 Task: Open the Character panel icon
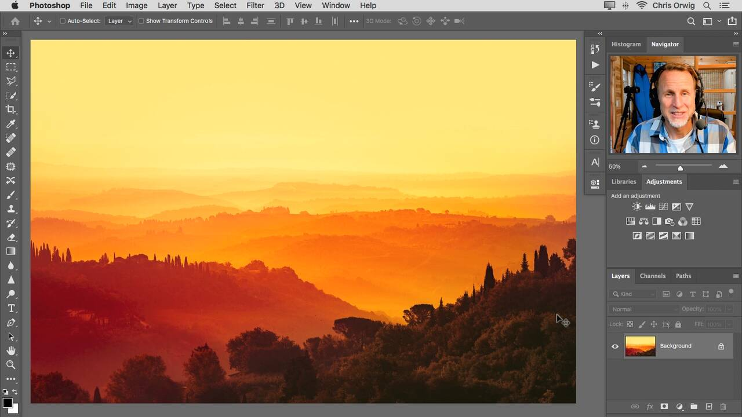[595, 162]
